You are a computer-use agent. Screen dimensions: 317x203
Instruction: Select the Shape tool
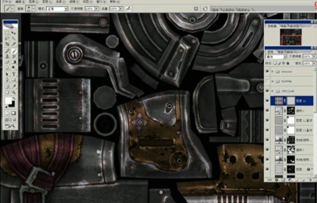pyautogui.click(x=14, y=80)
